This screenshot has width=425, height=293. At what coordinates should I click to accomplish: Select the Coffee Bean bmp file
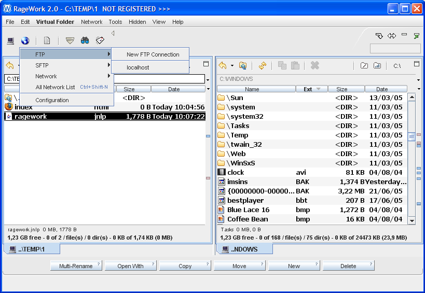click(x=312, y=219)
